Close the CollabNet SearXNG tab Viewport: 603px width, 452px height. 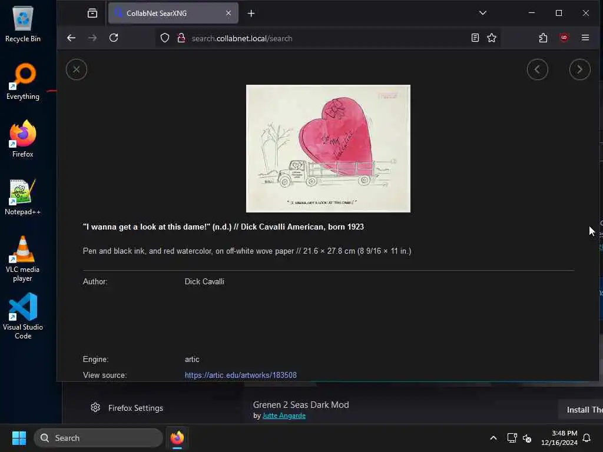click(x=228, y=13)
